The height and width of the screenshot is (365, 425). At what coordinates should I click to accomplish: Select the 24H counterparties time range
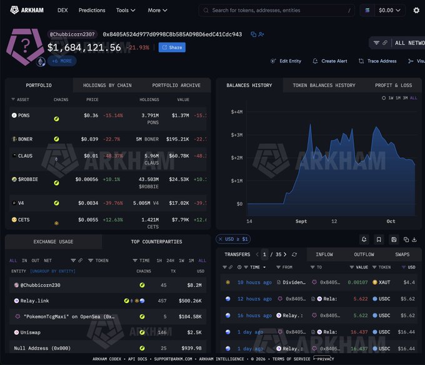pyautogui.click(x=170, y=260)
